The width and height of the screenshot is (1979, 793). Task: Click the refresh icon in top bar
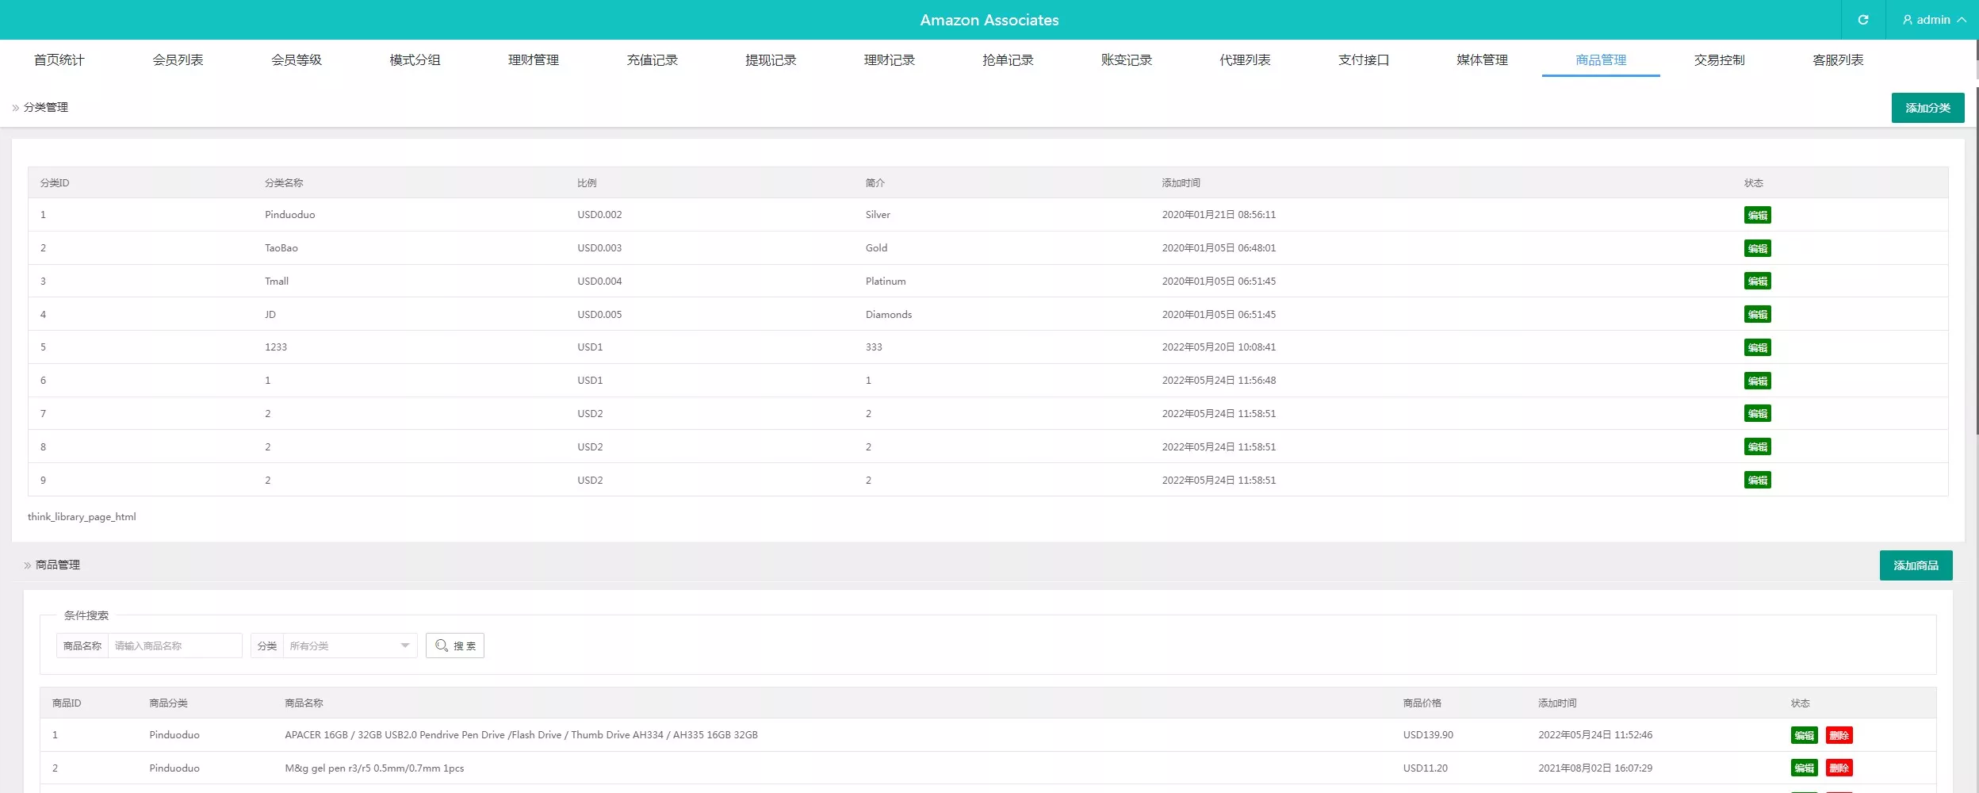click(1862, 20)
